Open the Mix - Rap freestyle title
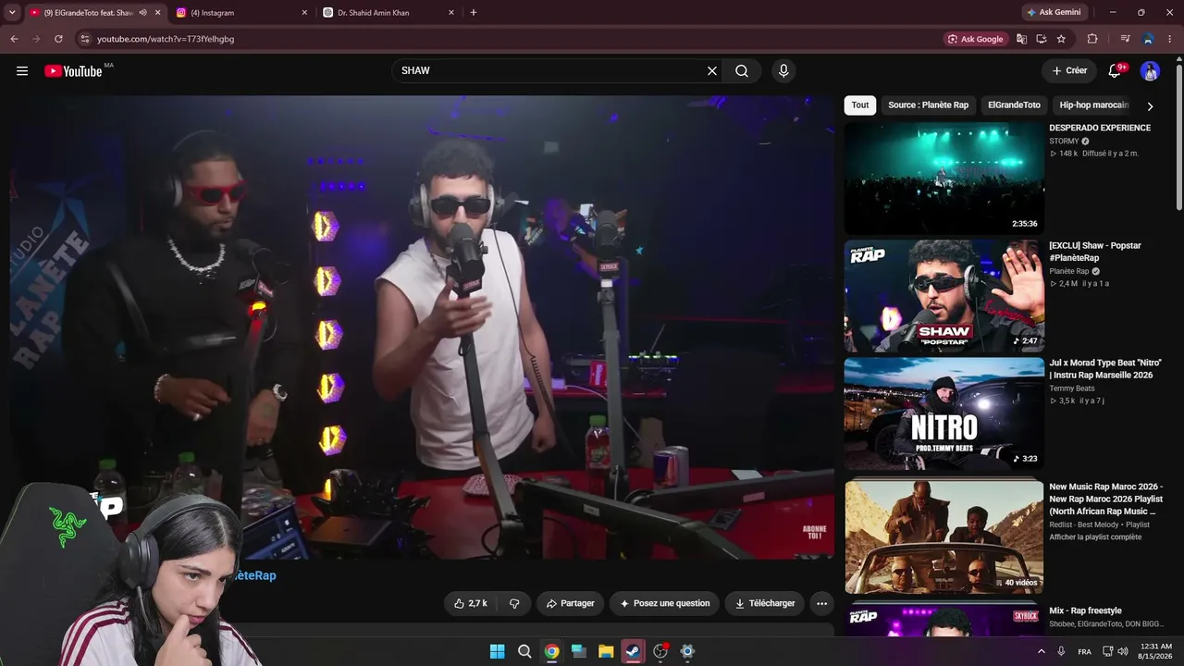The height and width of the screenshot is (666, 1184). pos(1085,610)
